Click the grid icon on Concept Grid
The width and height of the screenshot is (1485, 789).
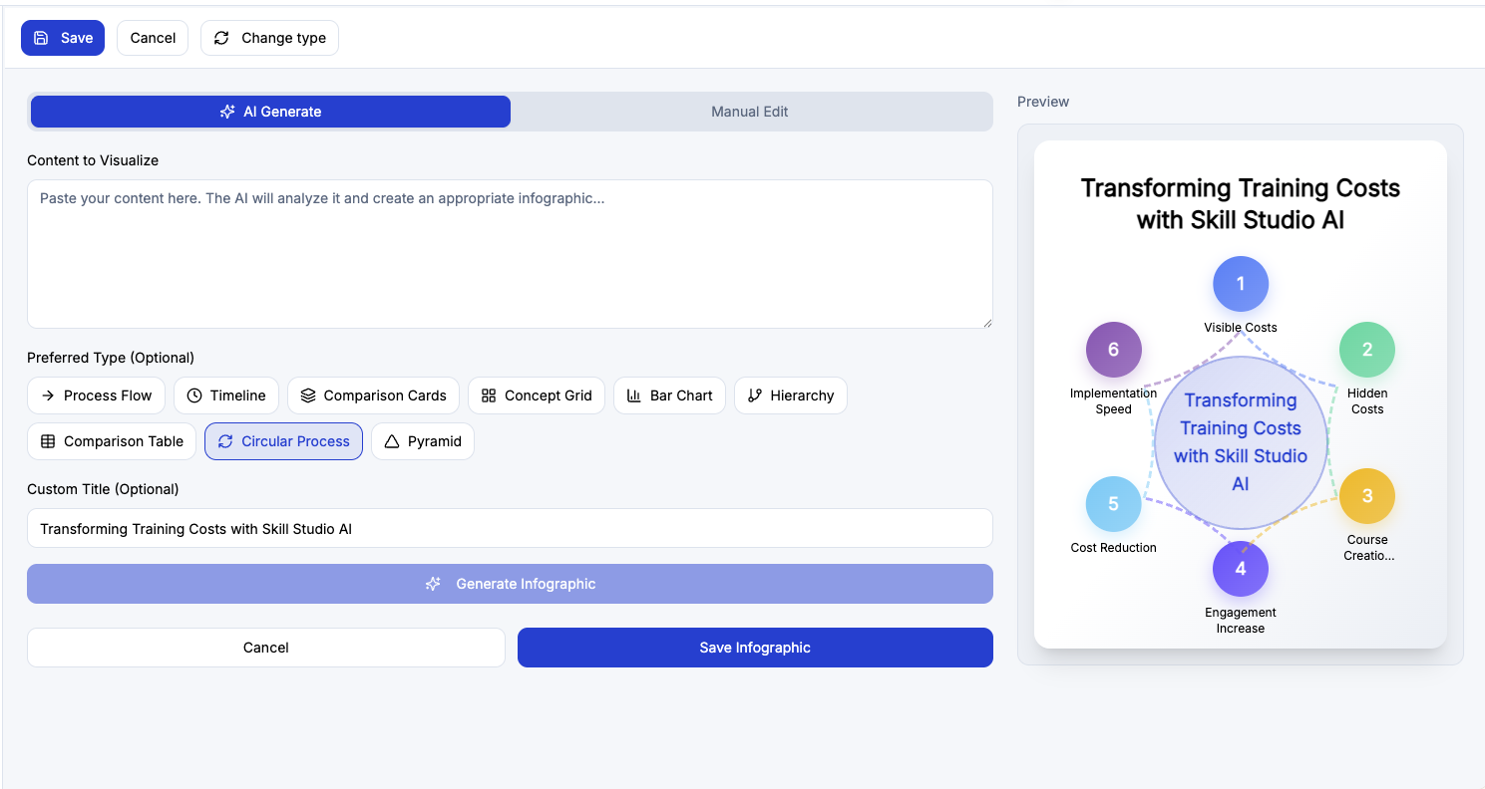tap(489, 395)
